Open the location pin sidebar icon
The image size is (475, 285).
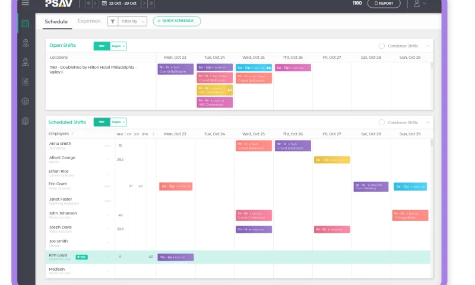point(25,43)
